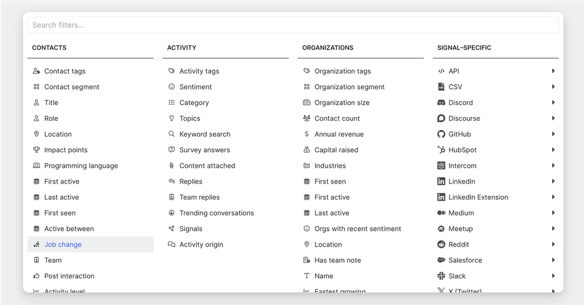Open the LinkedIn Extension submenu arrow
Viewport: 584px width, 305px height.
pyautogui.click(x=553, y=197)
